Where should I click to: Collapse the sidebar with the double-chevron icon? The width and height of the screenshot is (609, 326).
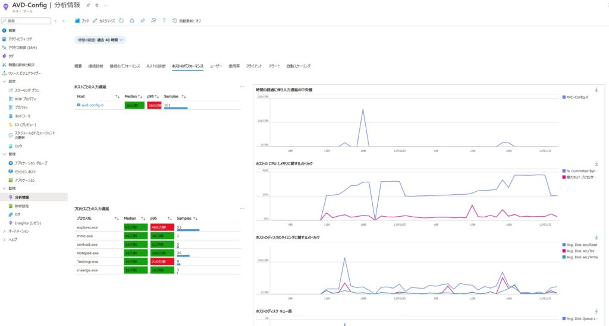(x=64, y=21)
